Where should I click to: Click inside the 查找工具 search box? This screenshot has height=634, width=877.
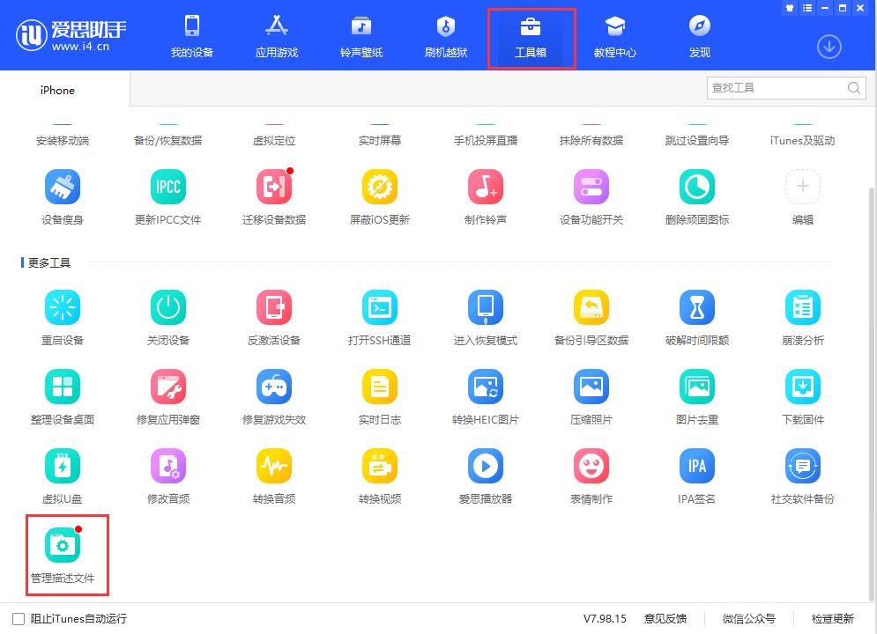(x=776, y=87)
